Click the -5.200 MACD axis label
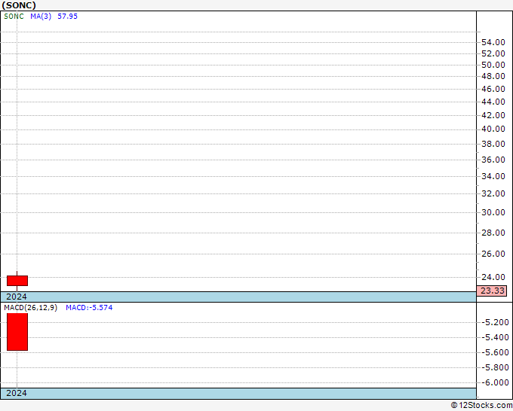 click(x=495, y=322)
